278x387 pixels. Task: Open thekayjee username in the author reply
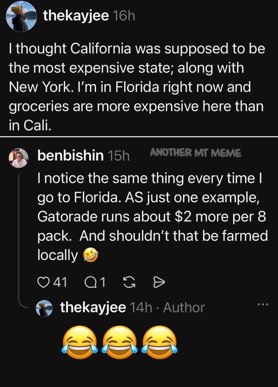point(93,307)
